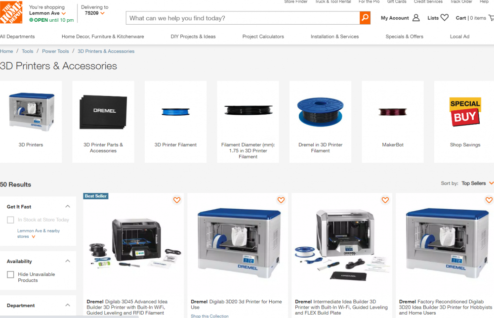Image resolution: width=494 pixels, height=318 pixels.
Task: Open The Home Depot logo homepage
Action: pyautogui.click(x=11, y=12)
